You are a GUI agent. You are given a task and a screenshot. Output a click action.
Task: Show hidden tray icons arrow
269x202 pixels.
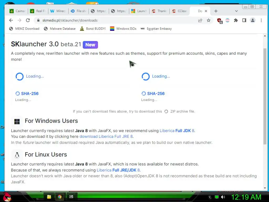pyautogui.click(x=210, y=197)
